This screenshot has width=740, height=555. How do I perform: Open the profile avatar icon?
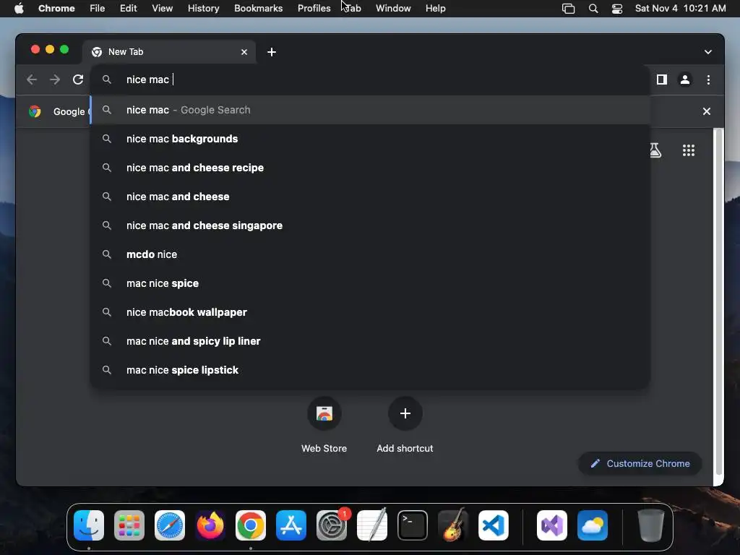pos(685,79)
